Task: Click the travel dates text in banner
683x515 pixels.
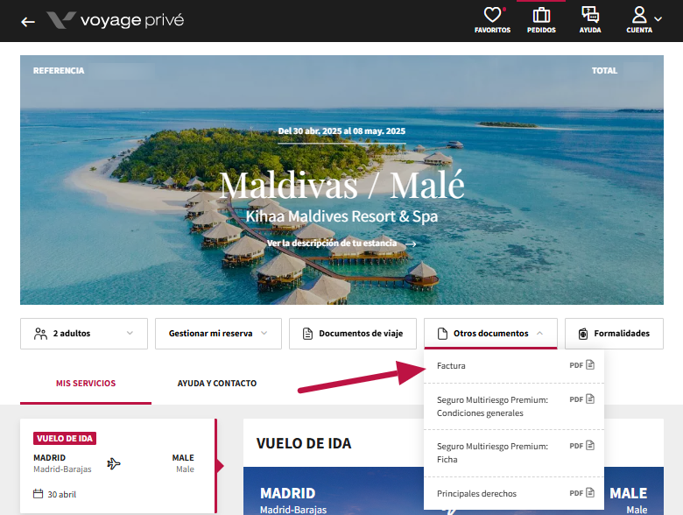Action: [341, 131]
